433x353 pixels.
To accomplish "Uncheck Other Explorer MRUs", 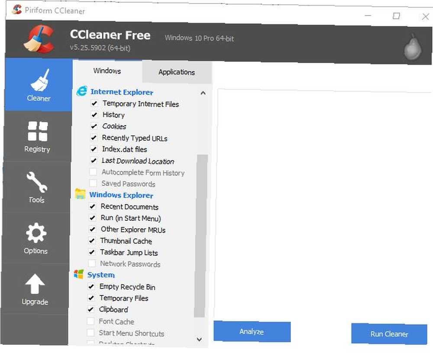I will tap(92, 229).
